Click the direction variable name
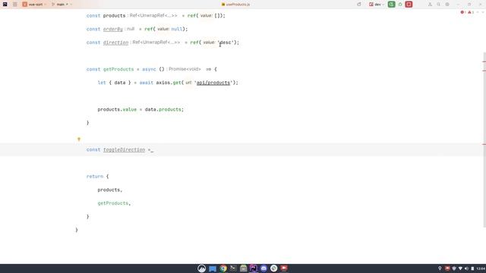 pyautogui.click(x=115, y=42)
